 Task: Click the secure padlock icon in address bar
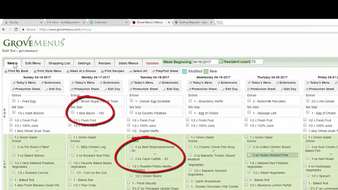23,29
